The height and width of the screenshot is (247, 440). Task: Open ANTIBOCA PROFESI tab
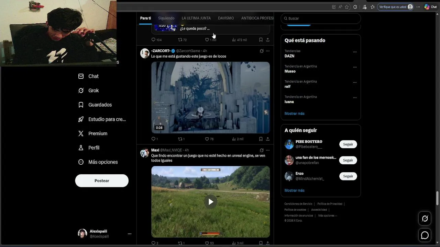click(257, 18)
